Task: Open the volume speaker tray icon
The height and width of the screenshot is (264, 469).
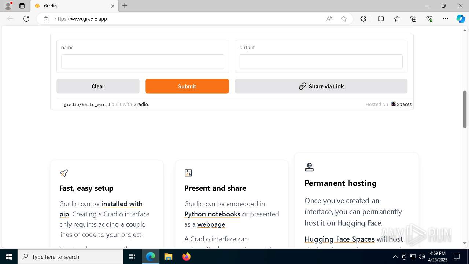Action: pyautogui.click(x=422, y=257)
